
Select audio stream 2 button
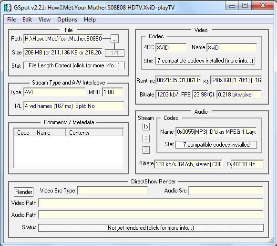click(x=146, y=139)
